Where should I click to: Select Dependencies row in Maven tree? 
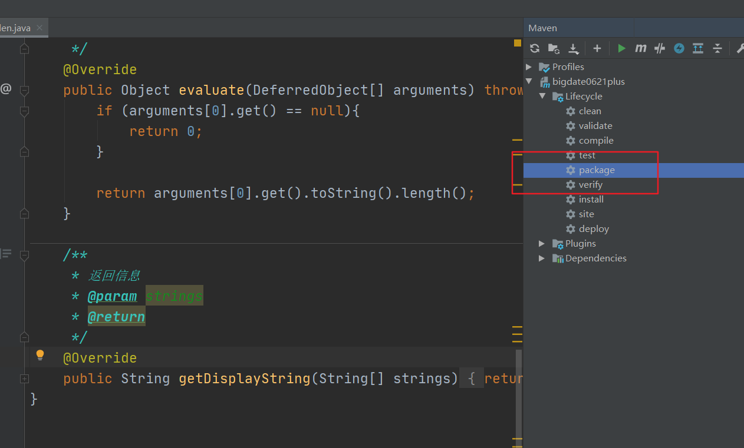pos(596,258)
